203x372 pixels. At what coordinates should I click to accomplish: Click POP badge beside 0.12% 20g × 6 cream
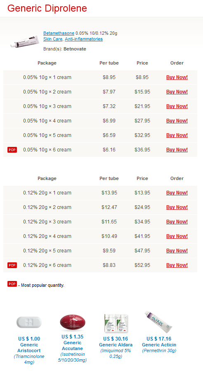pyautogui.click(x=12, y=265)
